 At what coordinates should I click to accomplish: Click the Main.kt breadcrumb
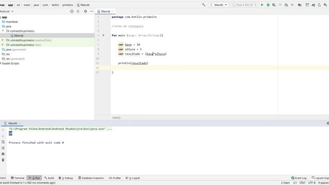coord(83,5)
